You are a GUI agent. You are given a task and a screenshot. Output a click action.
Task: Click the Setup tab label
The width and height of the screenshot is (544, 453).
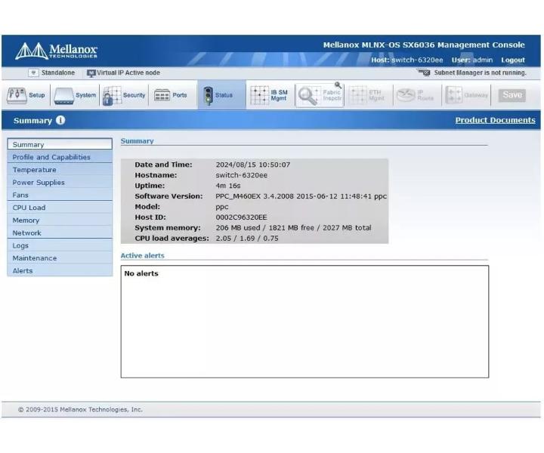[37, 95]
